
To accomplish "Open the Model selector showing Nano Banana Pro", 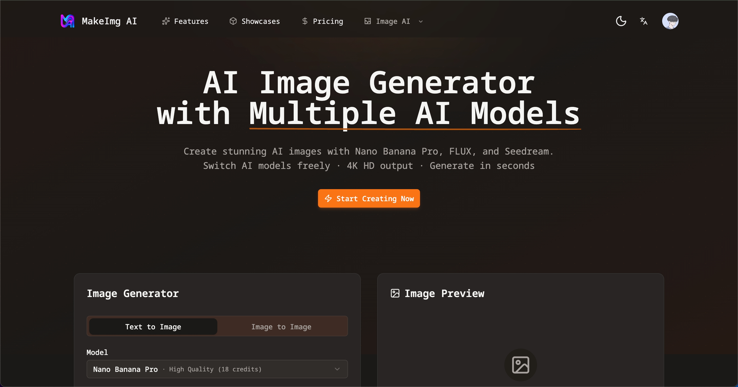I will [217, 369].
